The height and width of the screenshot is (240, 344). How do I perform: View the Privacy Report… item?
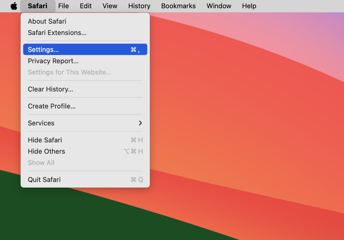(53, 61)
